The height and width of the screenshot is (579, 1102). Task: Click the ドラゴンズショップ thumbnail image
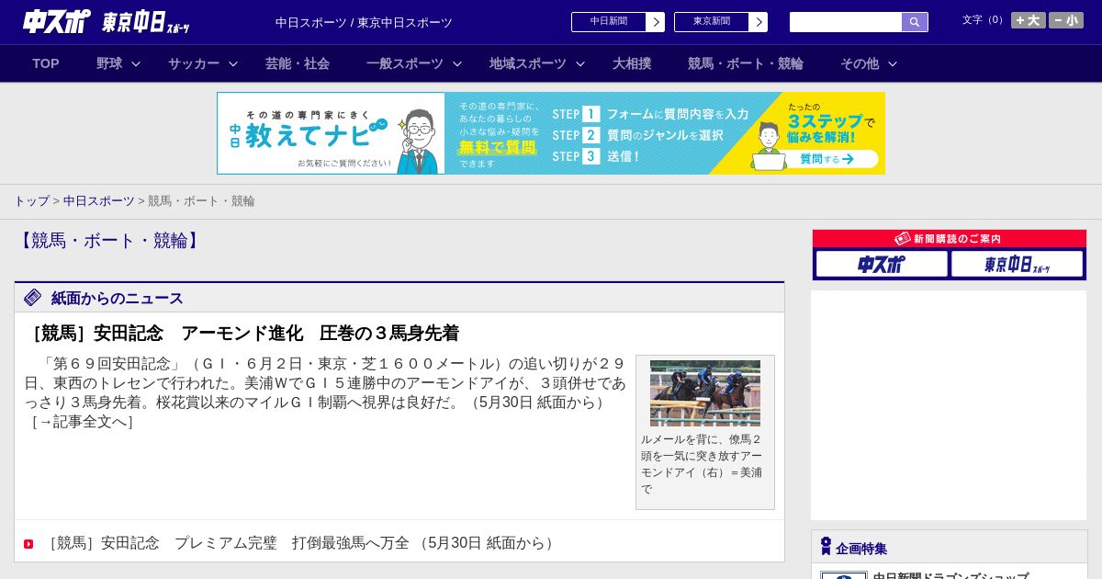844,575
